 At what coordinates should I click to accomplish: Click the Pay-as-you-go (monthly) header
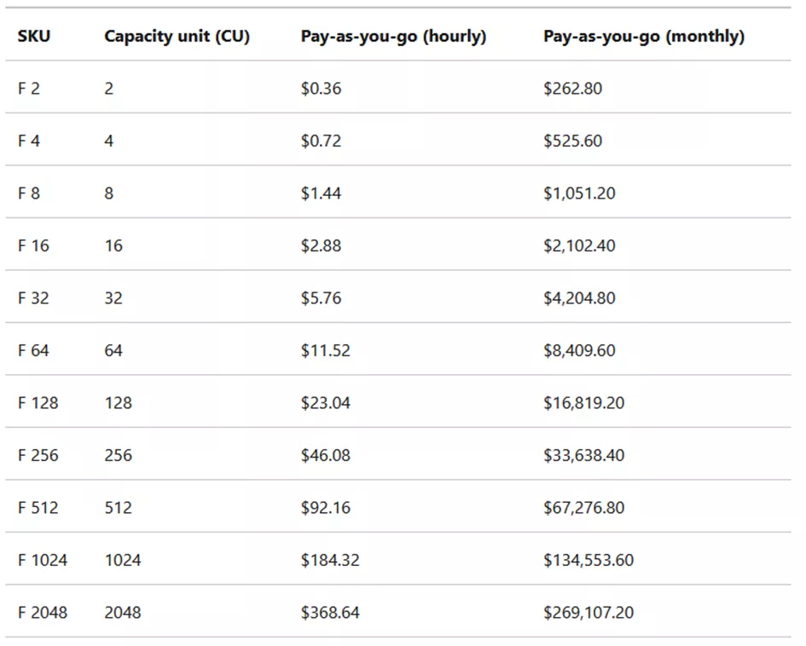click(x=643, y=37)
